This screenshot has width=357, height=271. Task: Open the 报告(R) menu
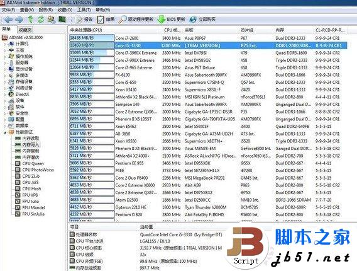tap(46, 10)
